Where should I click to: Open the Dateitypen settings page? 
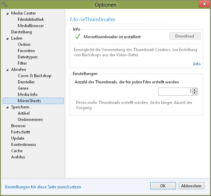(x=27, y=57)
